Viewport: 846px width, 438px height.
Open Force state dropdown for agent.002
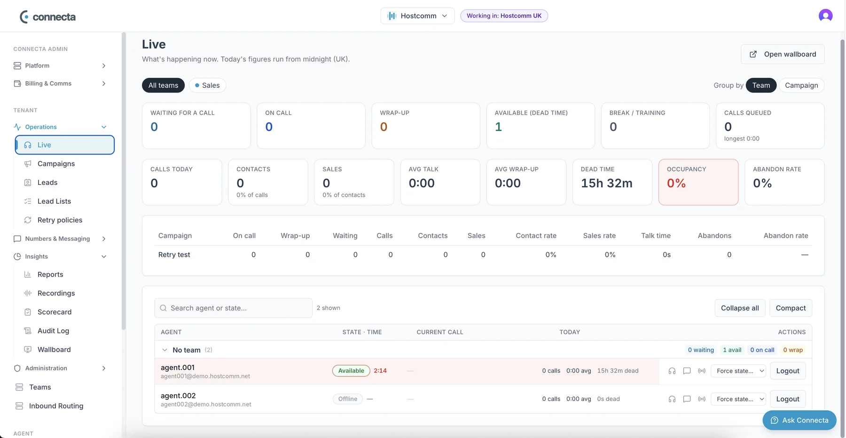coord(738,399)
